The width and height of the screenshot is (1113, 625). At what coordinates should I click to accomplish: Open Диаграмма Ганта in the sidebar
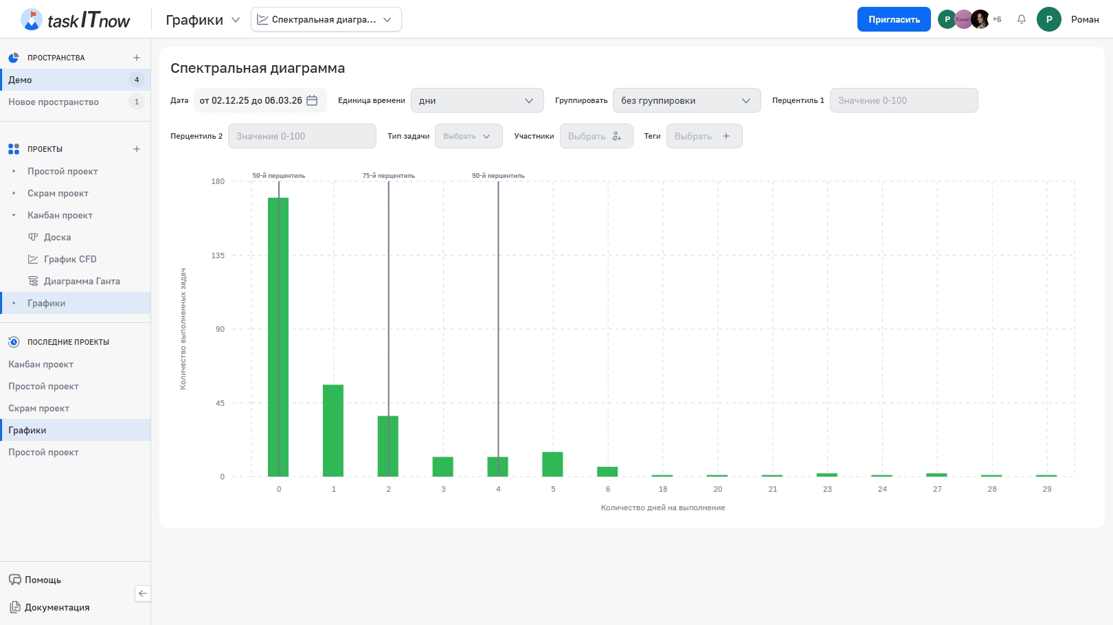81,281
